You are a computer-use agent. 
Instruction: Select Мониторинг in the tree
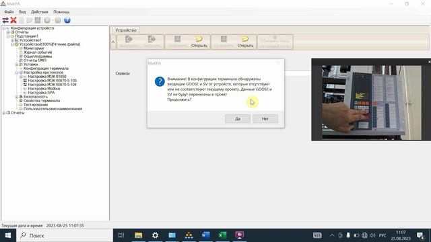click(34, 48)
